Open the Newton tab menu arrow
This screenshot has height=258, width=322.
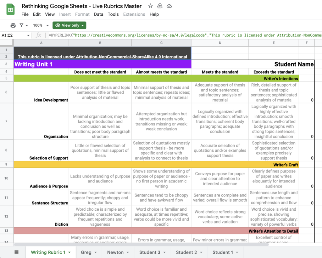coord(128,252)
